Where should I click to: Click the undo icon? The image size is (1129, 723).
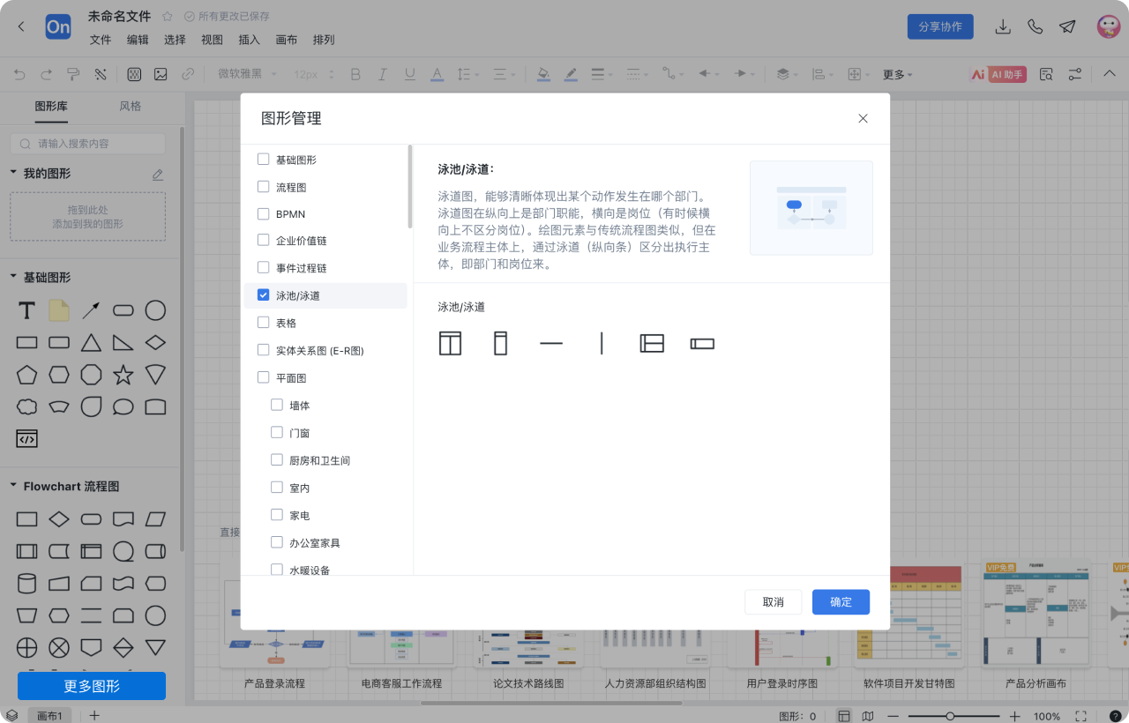[x=18, y=74]
